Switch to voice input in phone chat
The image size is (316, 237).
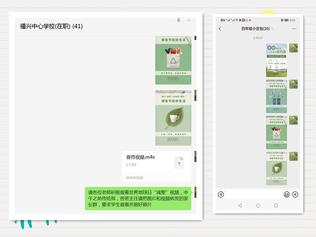[221, 194]
